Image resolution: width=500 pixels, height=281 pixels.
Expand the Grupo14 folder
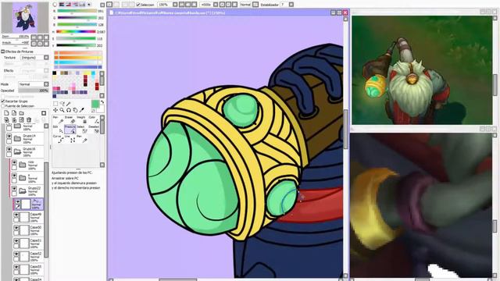pos(17,139)
